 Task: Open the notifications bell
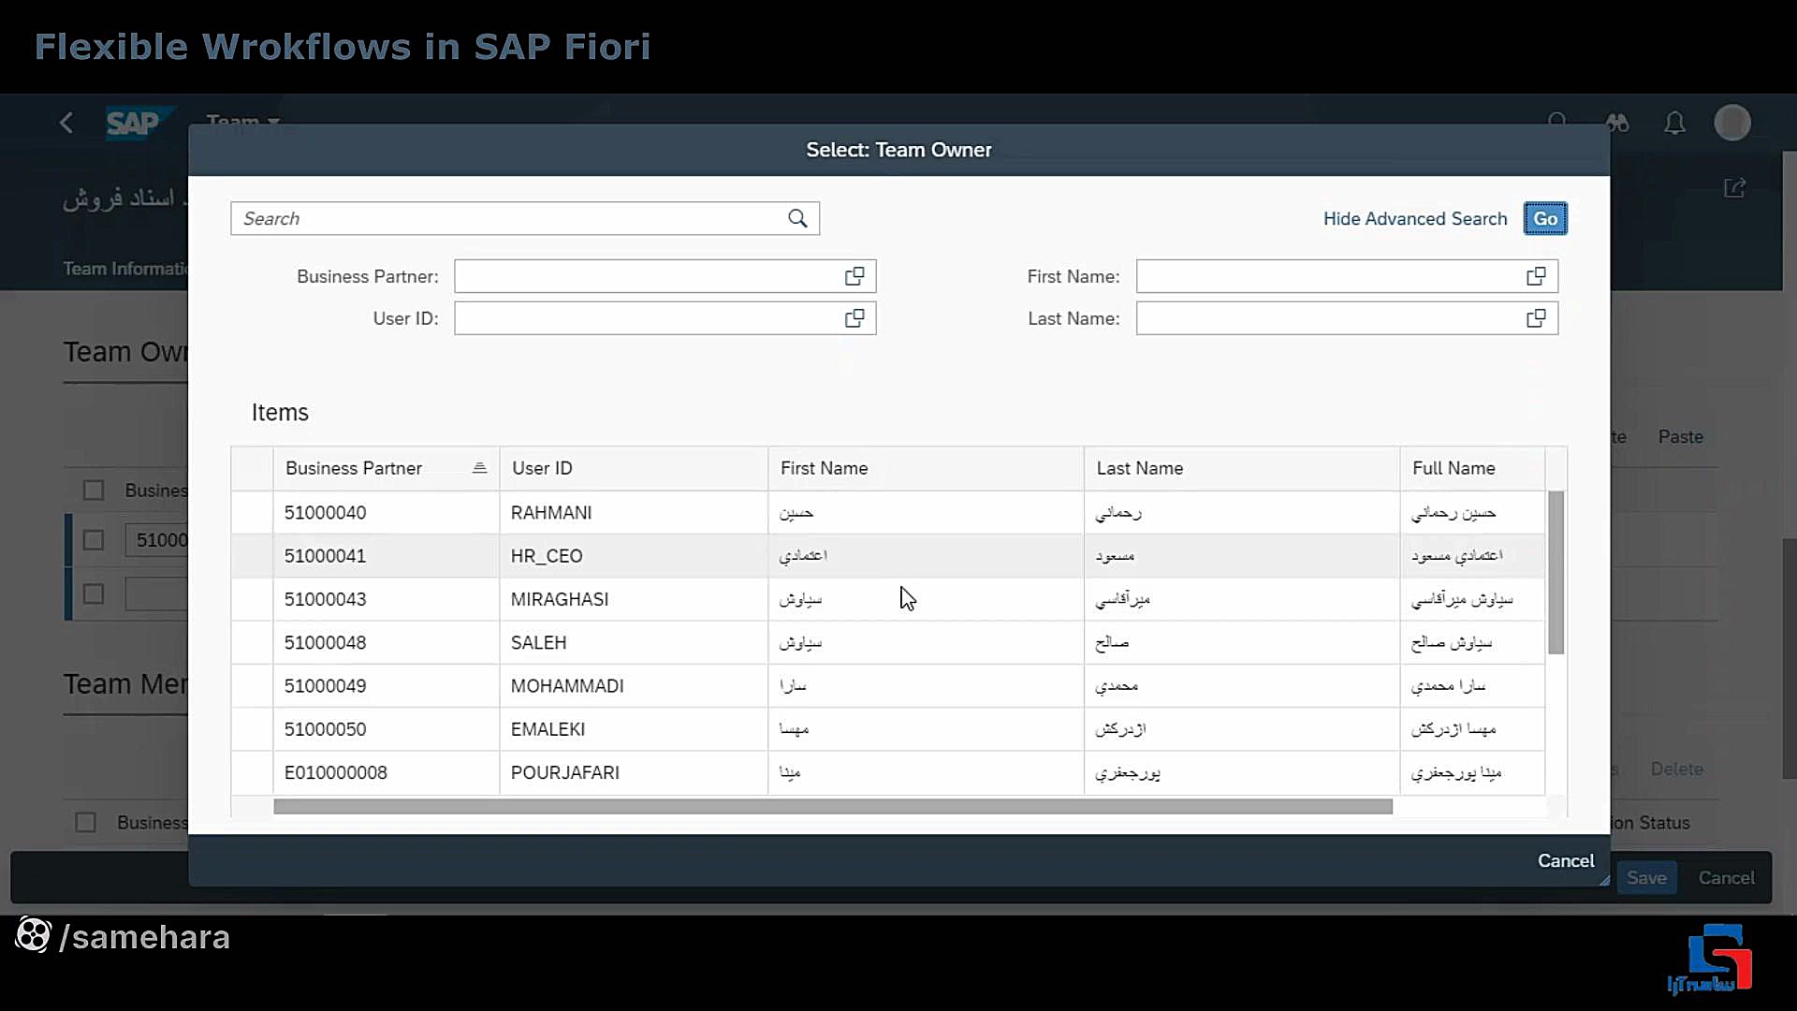(x=1674, y=123)
